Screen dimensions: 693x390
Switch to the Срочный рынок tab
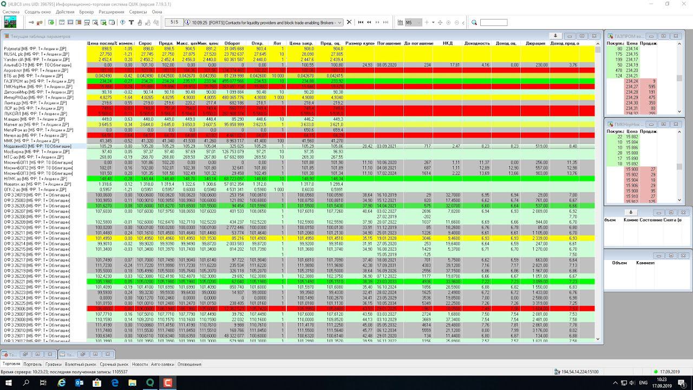click(114, 364)
